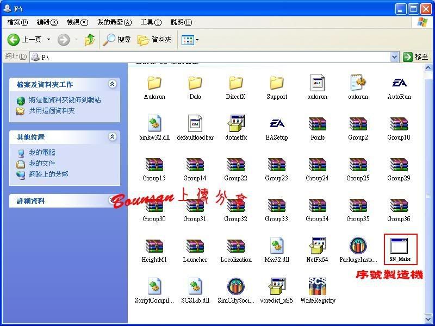The width and height of the screenshot is (435, 326).
Task: Select the NetFx64 installer
Action: coord(318,250)
